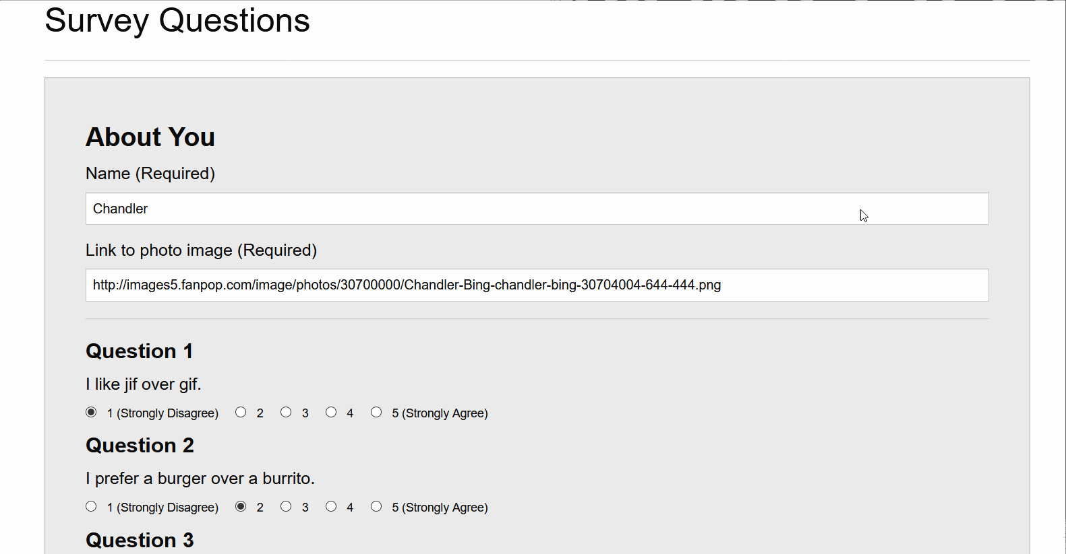Select rating 2 for Question 2
This screenshot has height=554, width=1066.
coord(241,506)
